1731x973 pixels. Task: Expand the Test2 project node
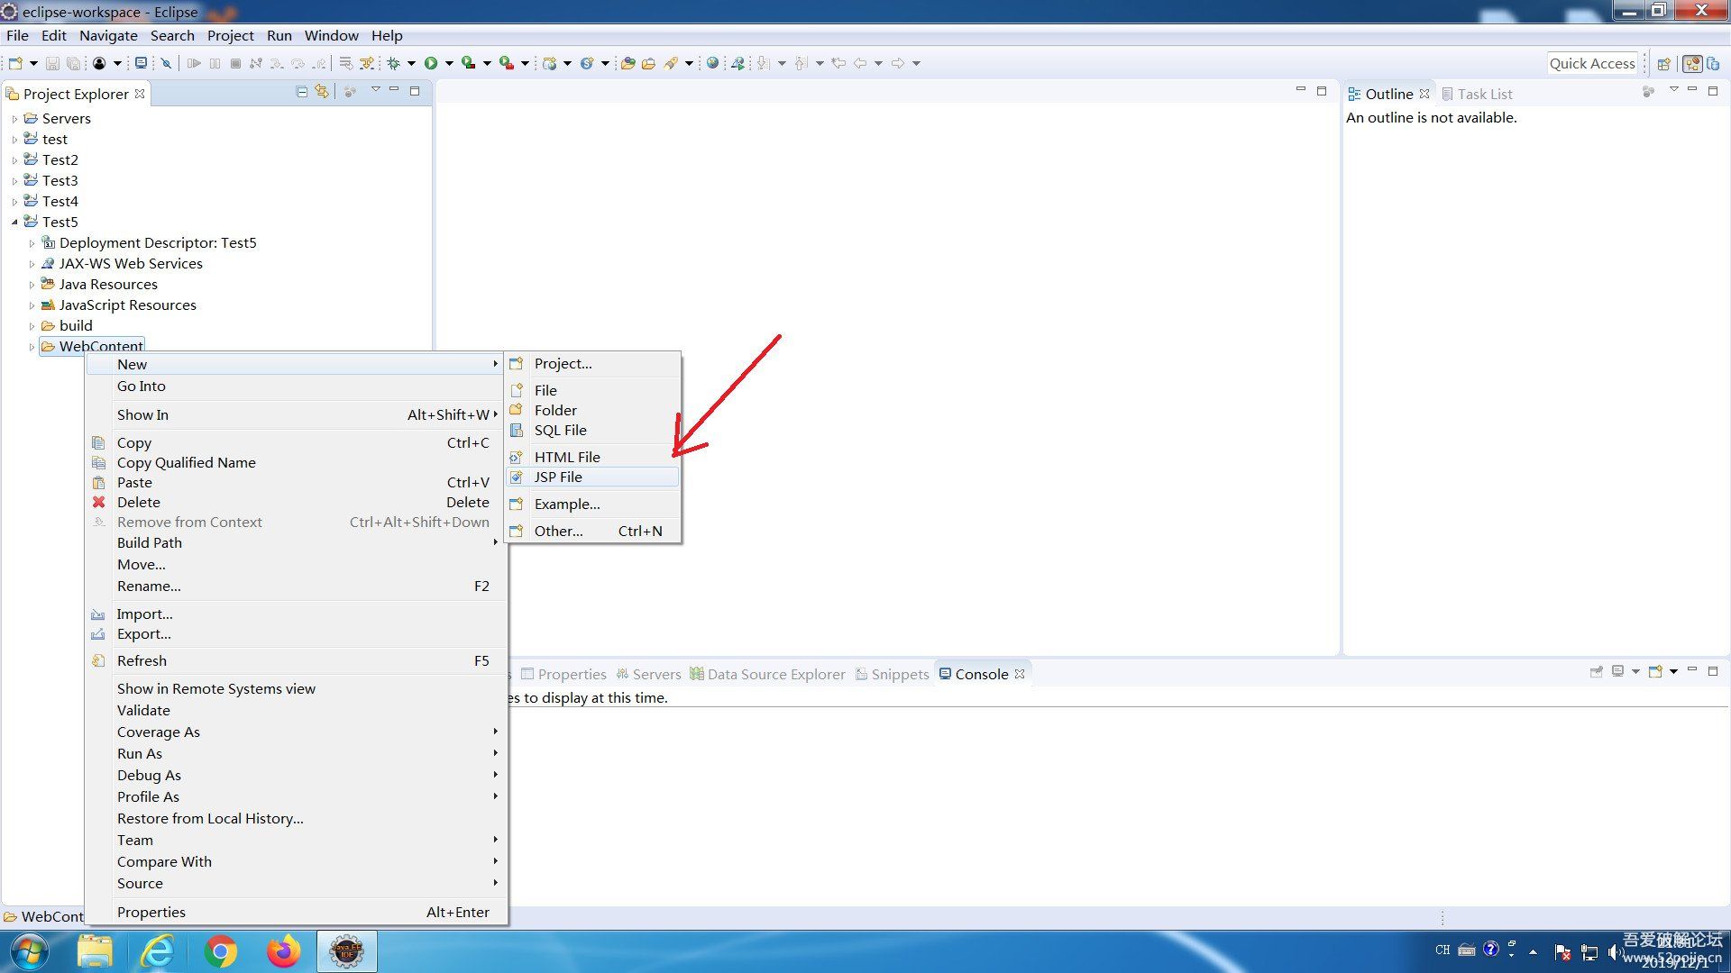coord(14,160)
